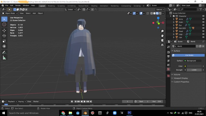Select the Move tool
The width and height of the screenshot is (206, 116).
tap(4, 30)
